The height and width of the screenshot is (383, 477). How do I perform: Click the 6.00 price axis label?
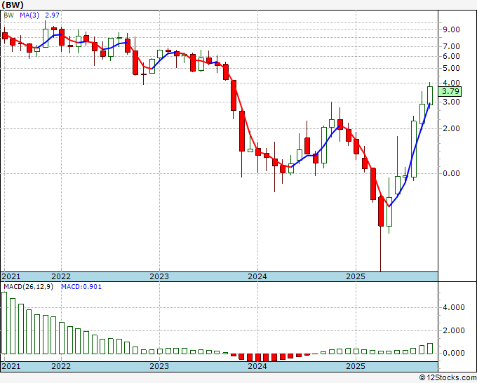click(451, 56)
